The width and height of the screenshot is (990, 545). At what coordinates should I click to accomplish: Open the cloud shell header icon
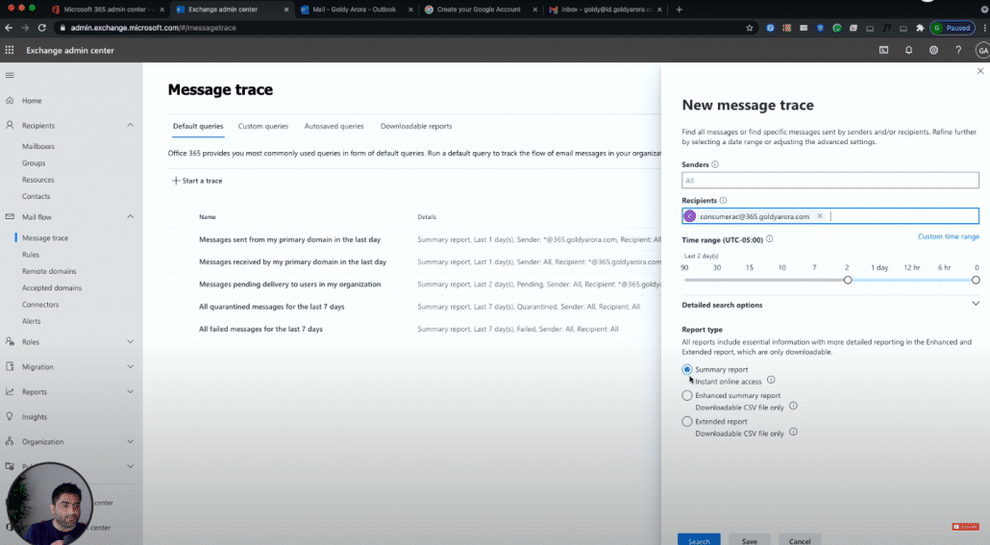[x=884, y=50]
